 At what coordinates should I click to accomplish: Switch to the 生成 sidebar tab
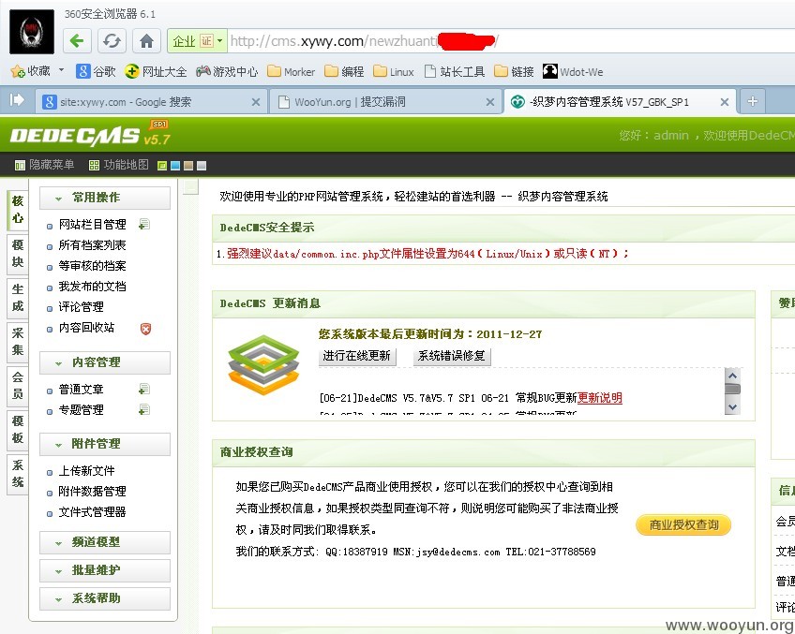[18, 298]
